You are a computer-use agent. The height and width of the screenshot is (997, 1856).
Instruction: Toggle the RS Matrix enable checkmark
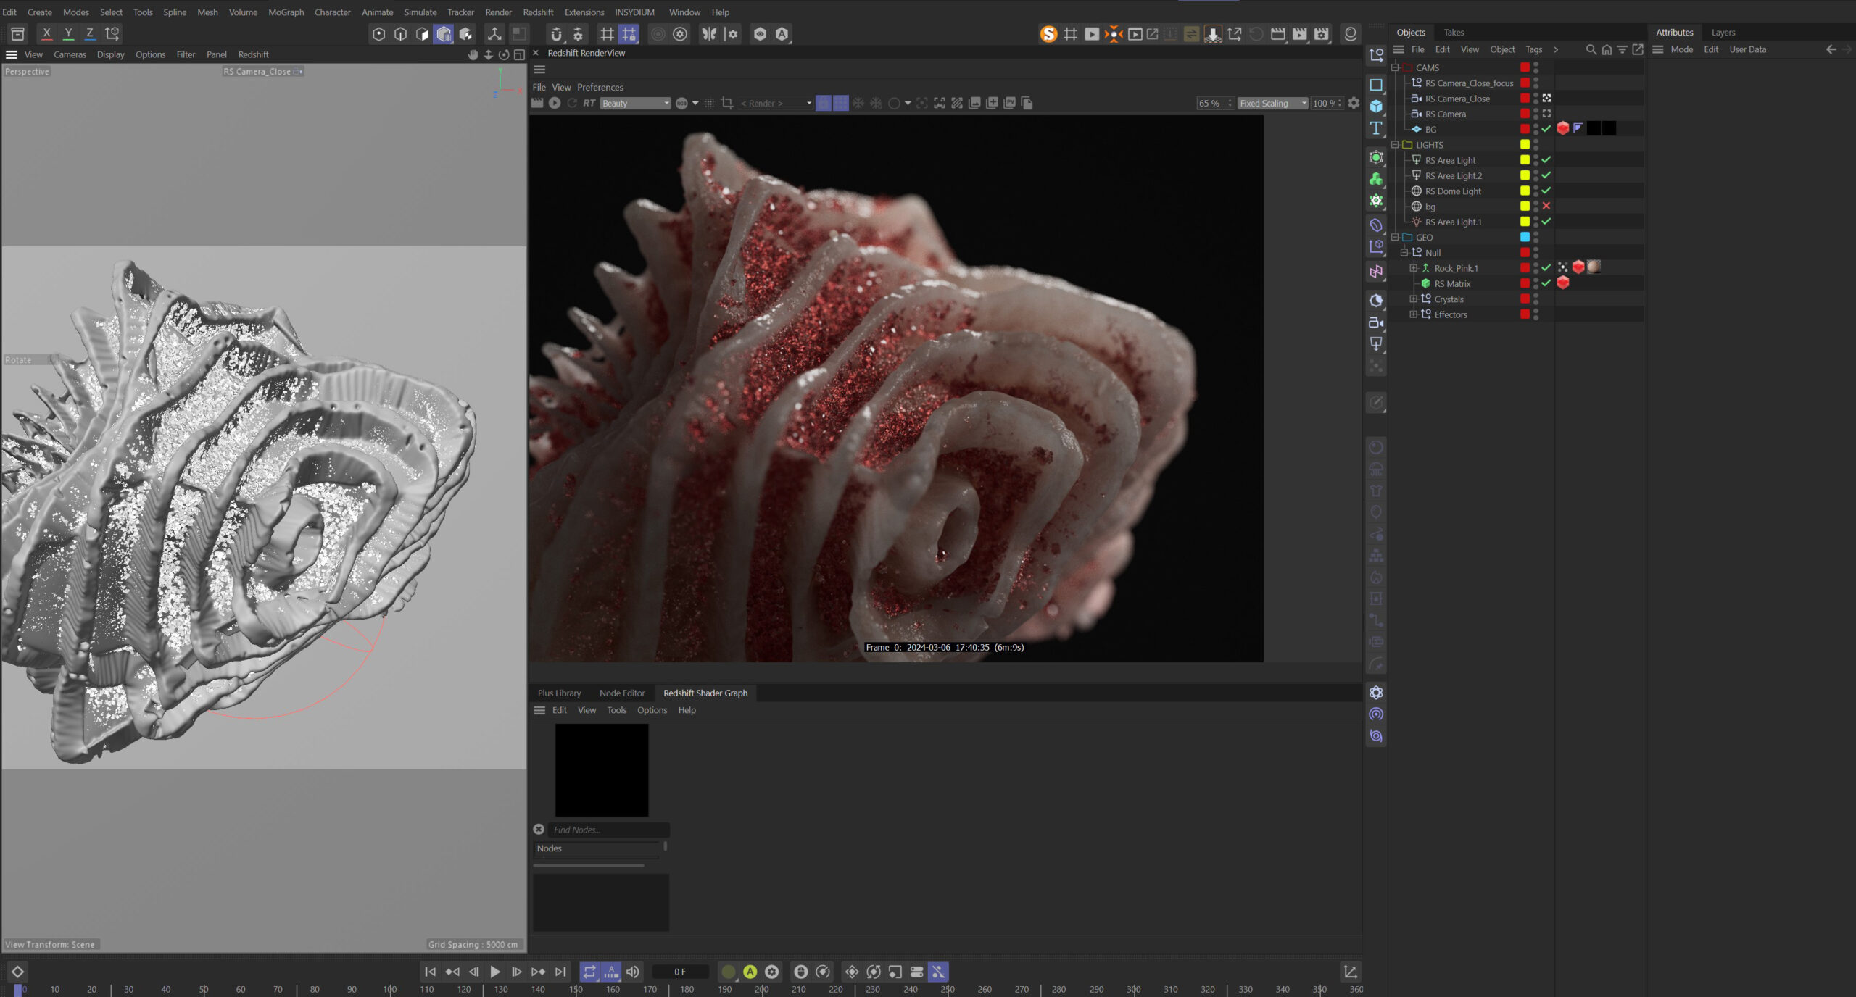click(x=1546, y=283)
